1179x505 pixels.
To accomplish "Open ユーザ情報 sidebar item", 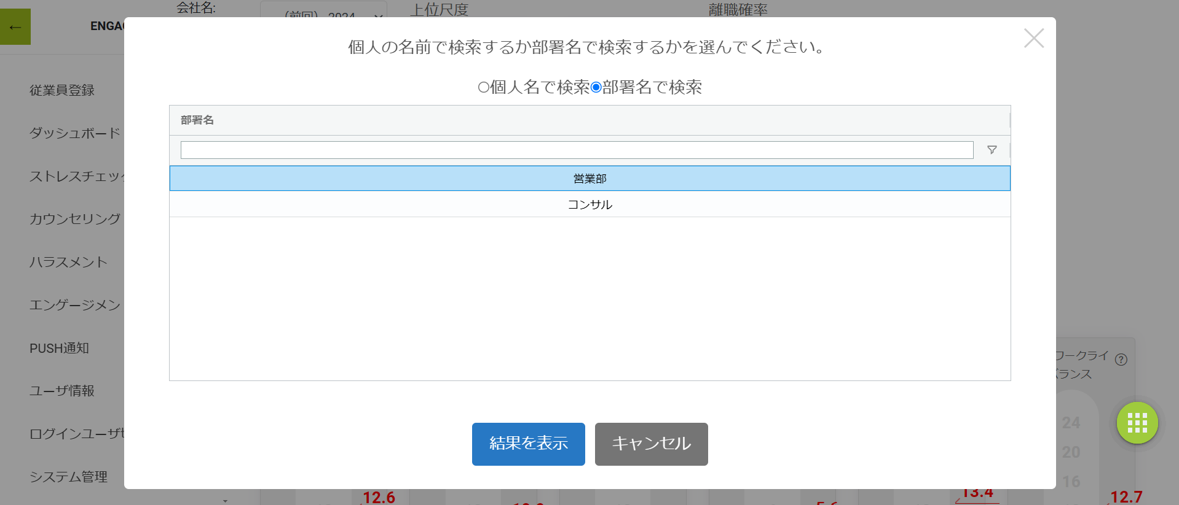I will click(x=62, y=391).
